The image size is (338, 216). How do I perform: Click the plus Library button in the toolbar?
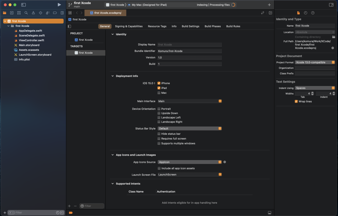point(269,5)
